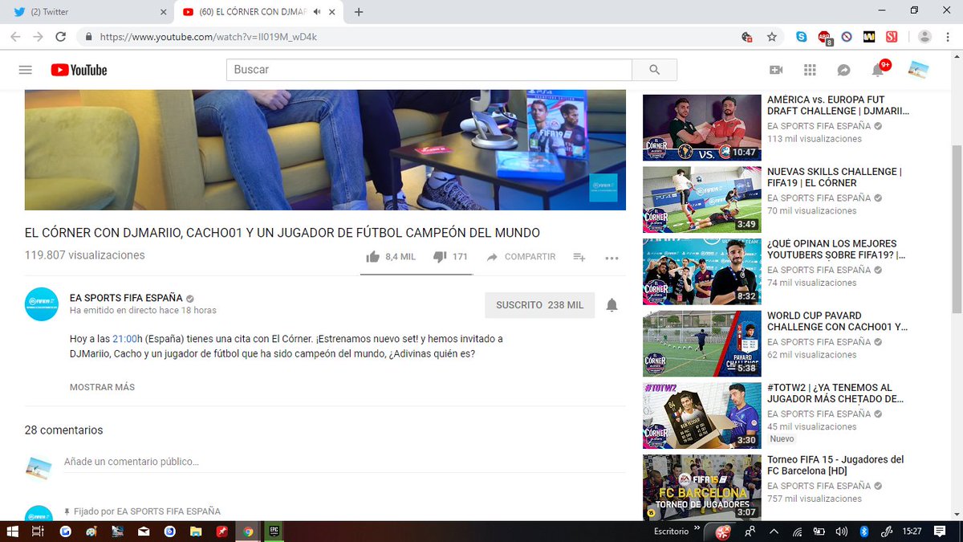Open the YouTube messages share bubble
Image resolution: width=963 pixels, height=542 pixels.
coord(843,70)
